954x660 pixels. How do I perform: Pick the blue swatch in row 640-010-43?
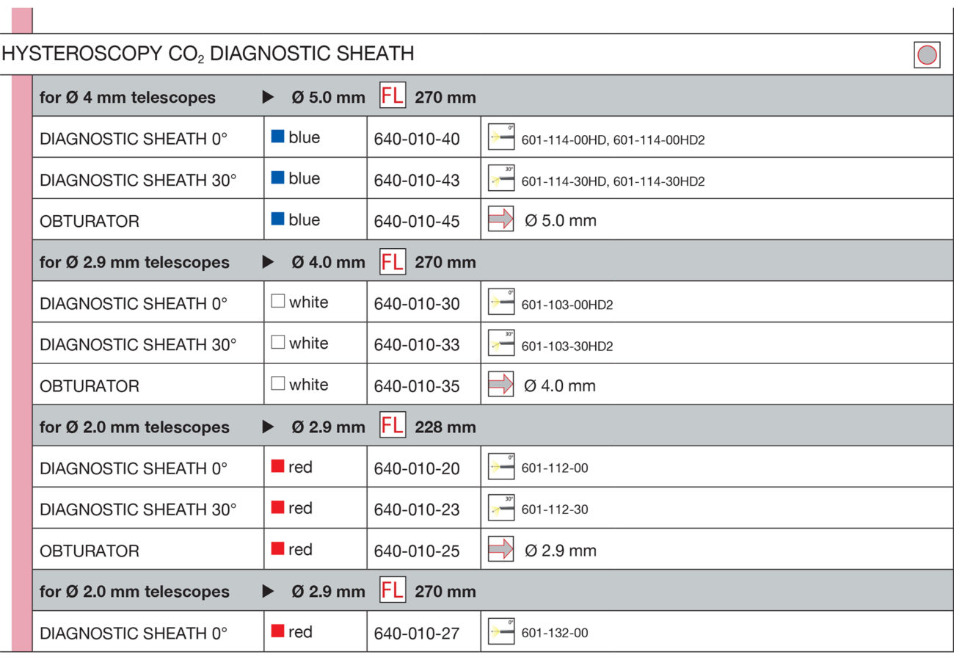click(277, 178)
